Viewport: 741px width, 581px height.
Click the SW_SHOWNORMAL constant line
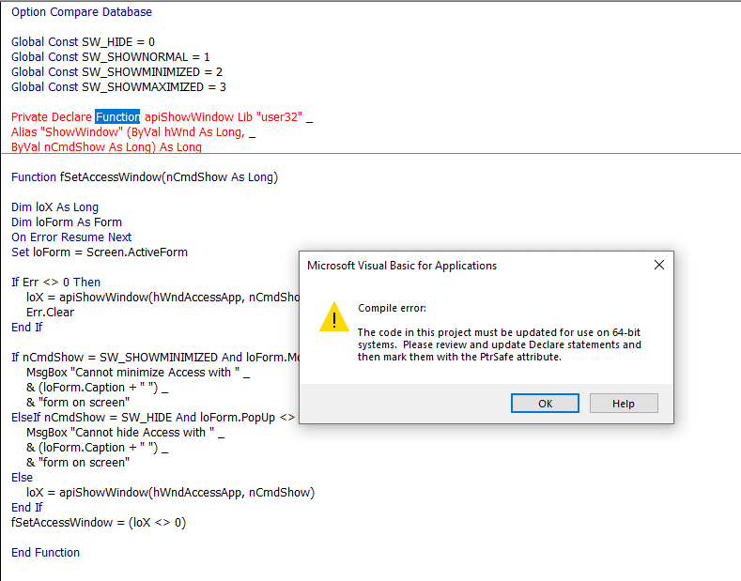(x=111, y=57)
